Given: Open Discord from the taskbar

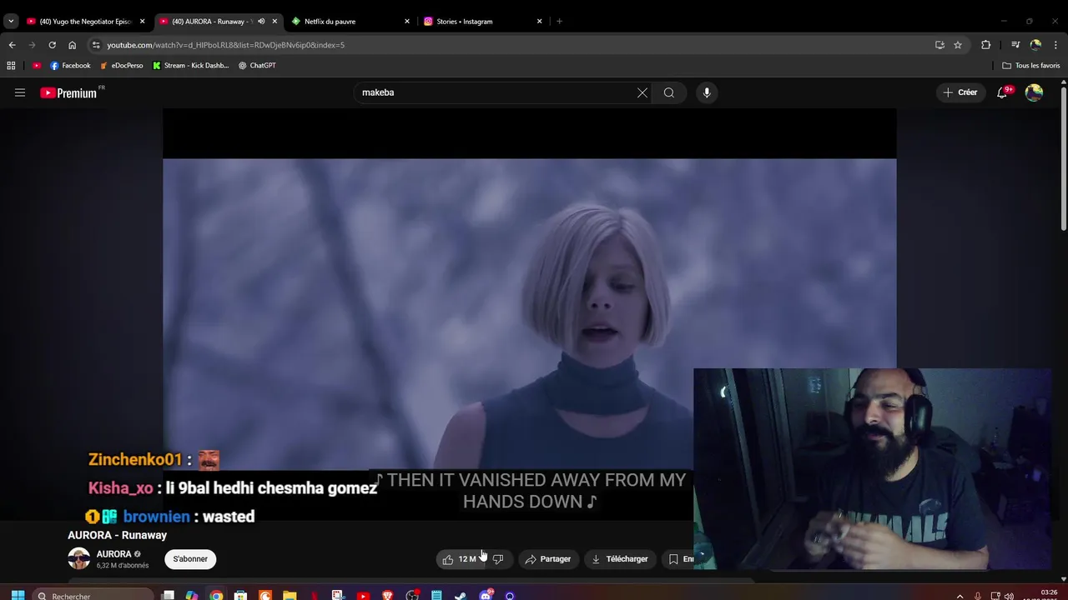Looking at the screenshot, I should (486, 595).
